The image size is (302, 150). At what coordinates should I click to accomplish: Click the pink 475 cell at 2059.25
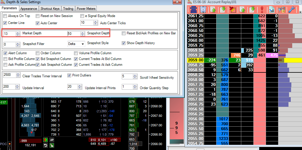(x=272, y=55)
